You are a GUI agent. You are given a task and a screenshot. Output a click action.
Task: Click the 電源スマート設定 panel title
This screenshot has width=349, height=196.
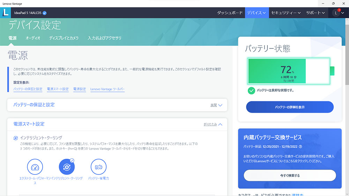pos(29,124)
